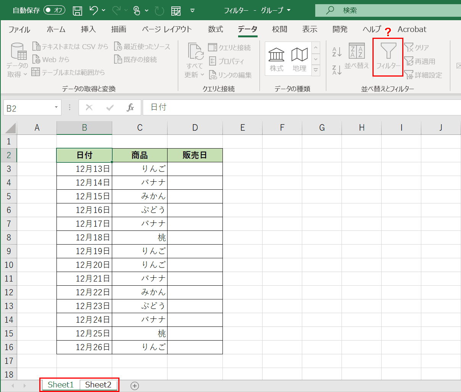Select the 販売日 header cell
461x392 pixels.
click(x=195, y=155)
